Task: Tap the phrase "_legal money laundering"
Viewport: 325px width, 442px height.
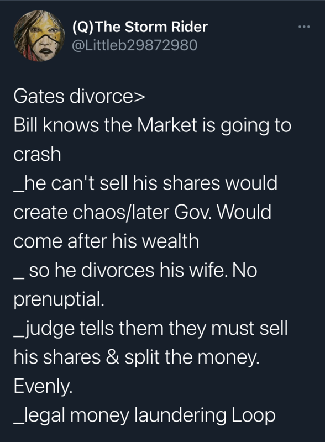Action: click(120, 416)
